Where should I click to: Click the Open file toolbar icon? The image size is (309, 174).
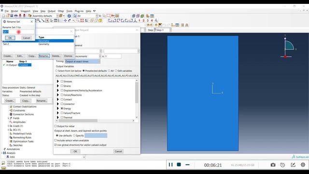tap(8, 15)
